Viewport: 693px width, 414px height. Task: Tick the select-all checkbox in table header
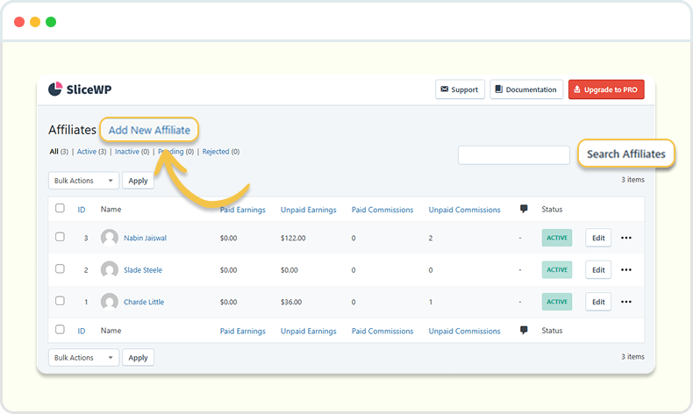coord(60,208)
